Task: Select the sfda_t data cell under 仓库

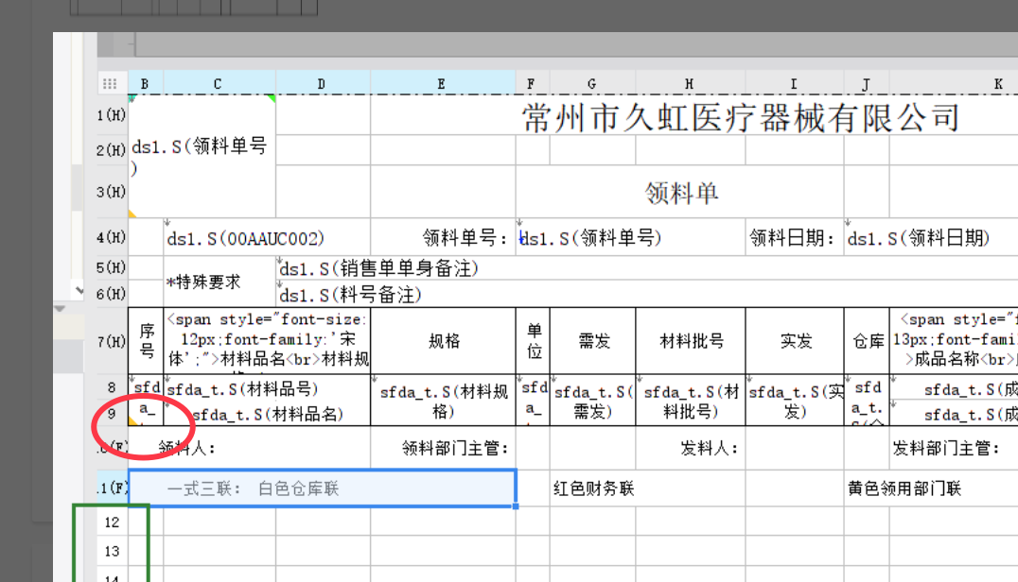Action: pyautogui.click(x=867, y=401)
